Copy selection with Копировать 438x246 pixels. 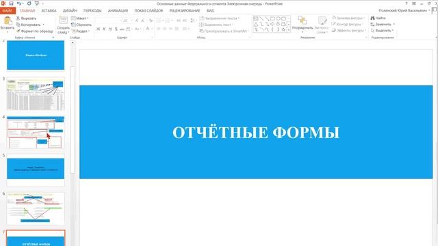pyautogui.click(x=30, y=25)
